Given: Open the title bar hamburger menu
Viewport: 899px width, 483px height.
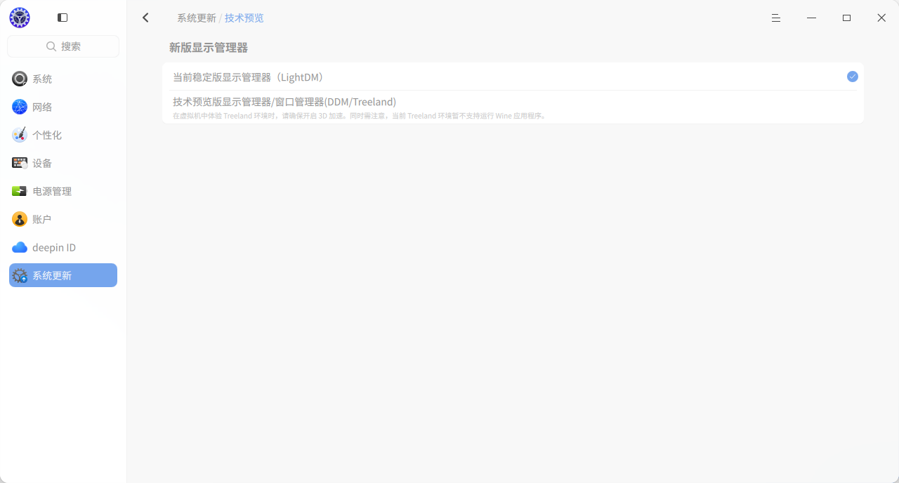Looking at the screenshot, I should coord(776,18).
